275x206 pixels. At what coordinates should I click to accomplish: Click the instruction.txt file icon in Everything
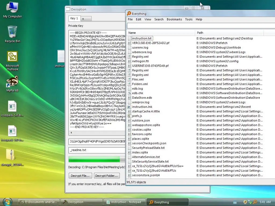pyautogui.click(x=129, y=38)
